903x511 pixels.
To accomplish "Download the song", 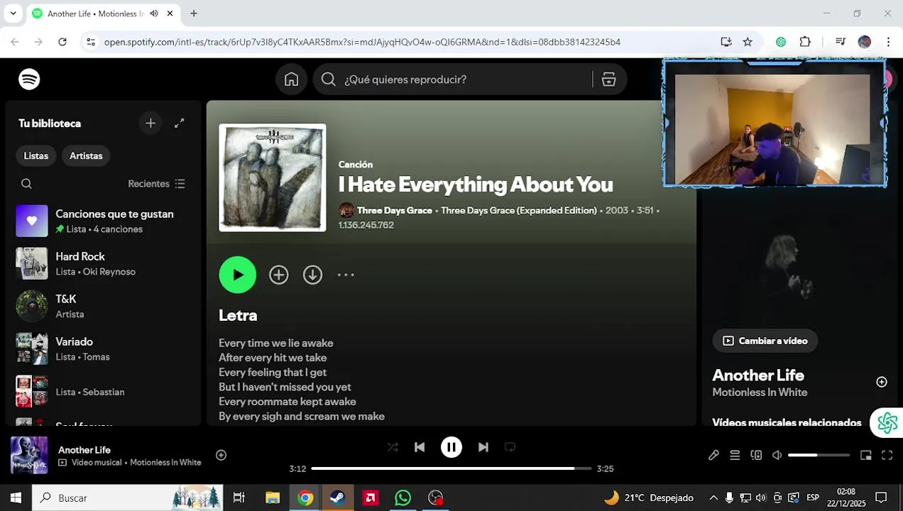I will [312, 275].
